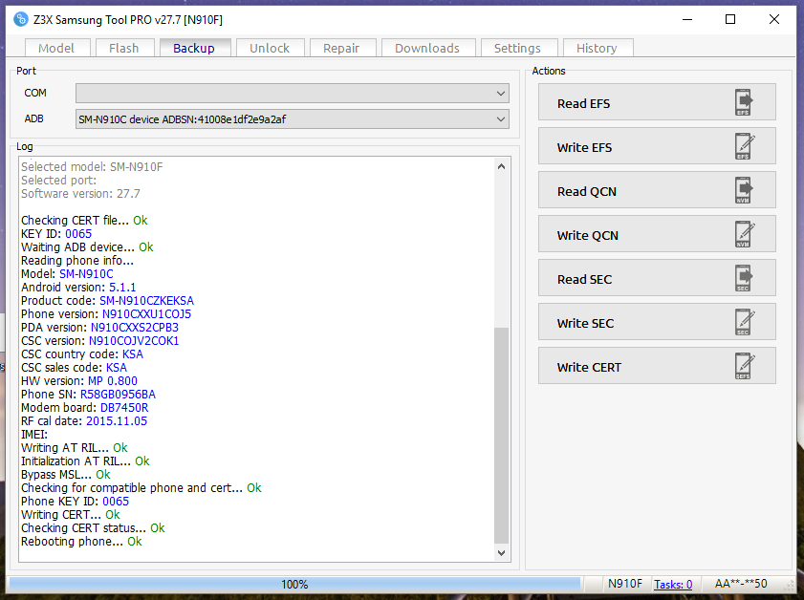Minimize the Z3X Samsung Tool window
The width and height of the screenshot is (804, 600).
687,19
